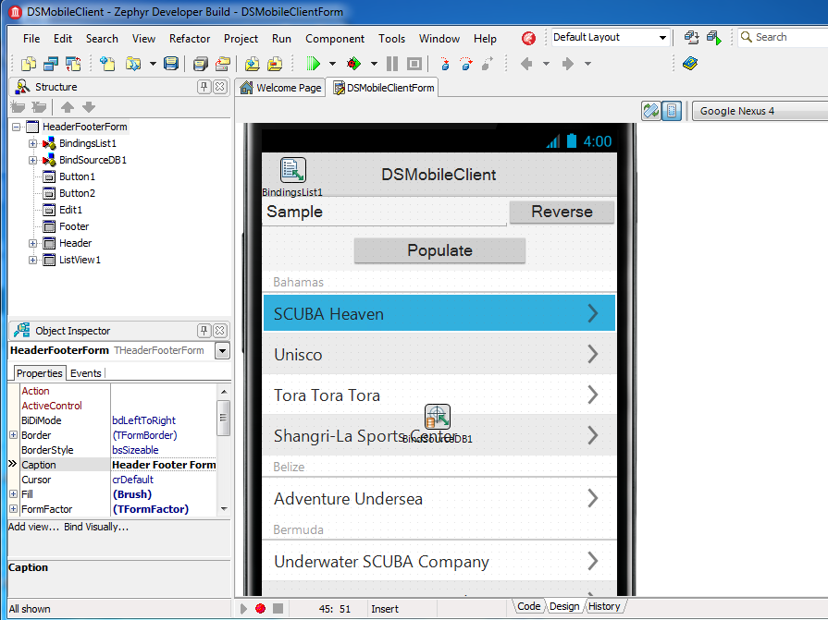Screen dimensions: 828x620
Task: Click the Back navigation arrow
Action: [x=526, y=64]
